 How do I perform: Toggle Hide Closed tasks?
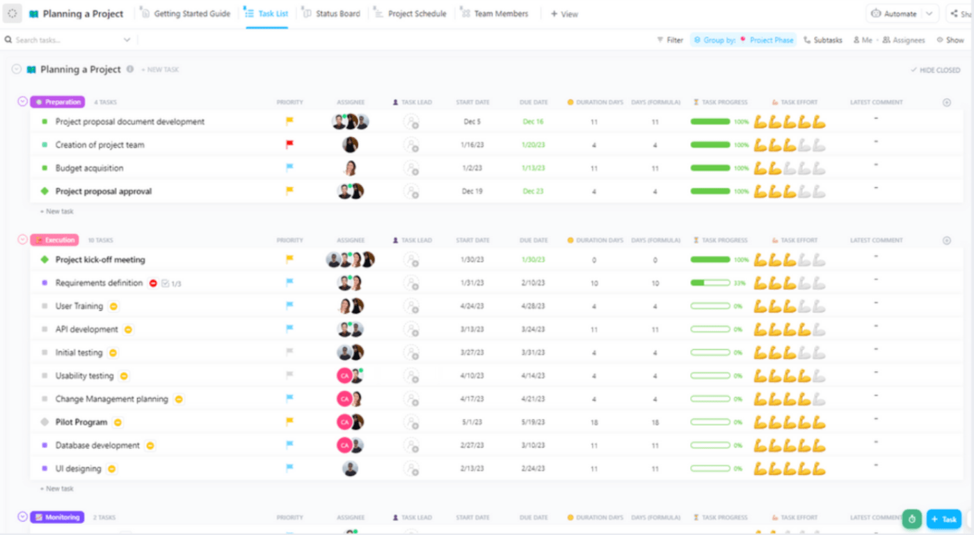tap(935, 70)
